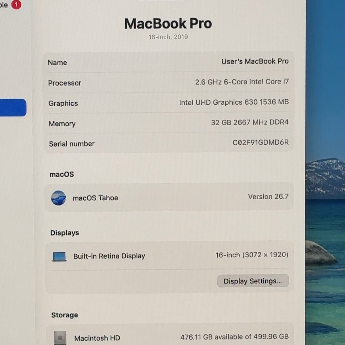Image resolution: width=345 pixels, height=345 pixels.
Task: Select the User's MacBook Pro name value
Action: click(x=255, y=61)
